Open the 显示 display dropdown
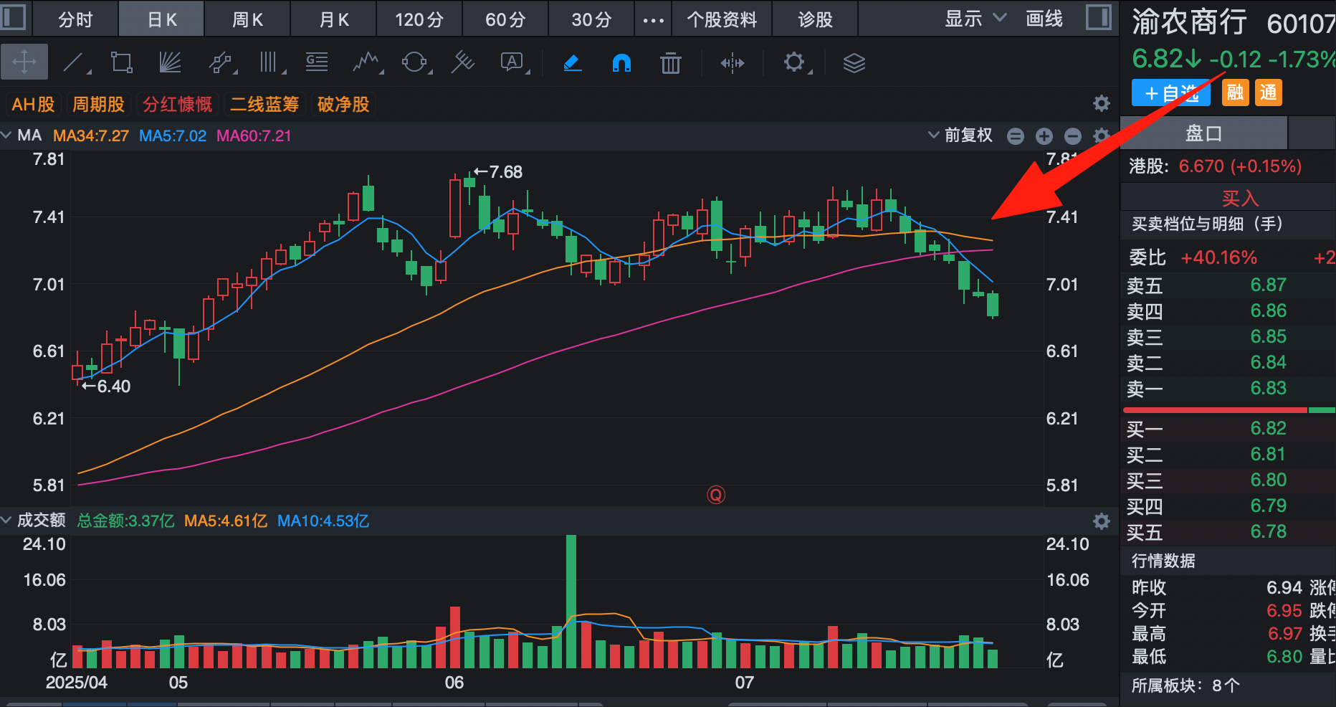 tap(975, 19)
